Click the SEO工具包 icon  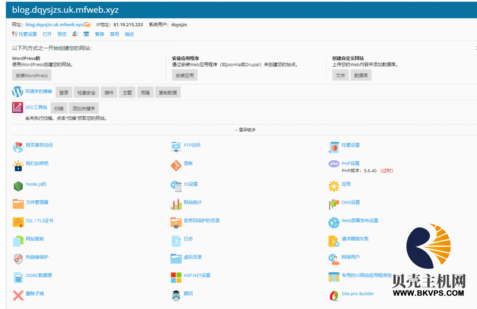coord(18,107)
